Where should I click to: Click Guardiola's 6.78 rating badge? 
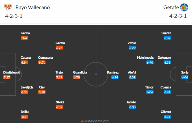[x=77, y=77]
